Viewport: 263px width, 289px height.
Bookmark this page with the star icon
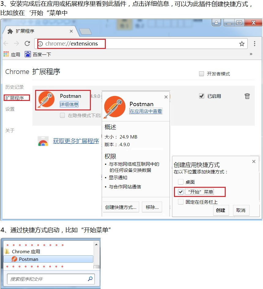click(x=242, y=44)
